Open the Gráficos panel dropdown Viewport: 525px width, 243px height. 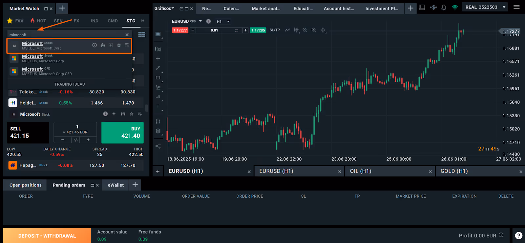(164, 9)
